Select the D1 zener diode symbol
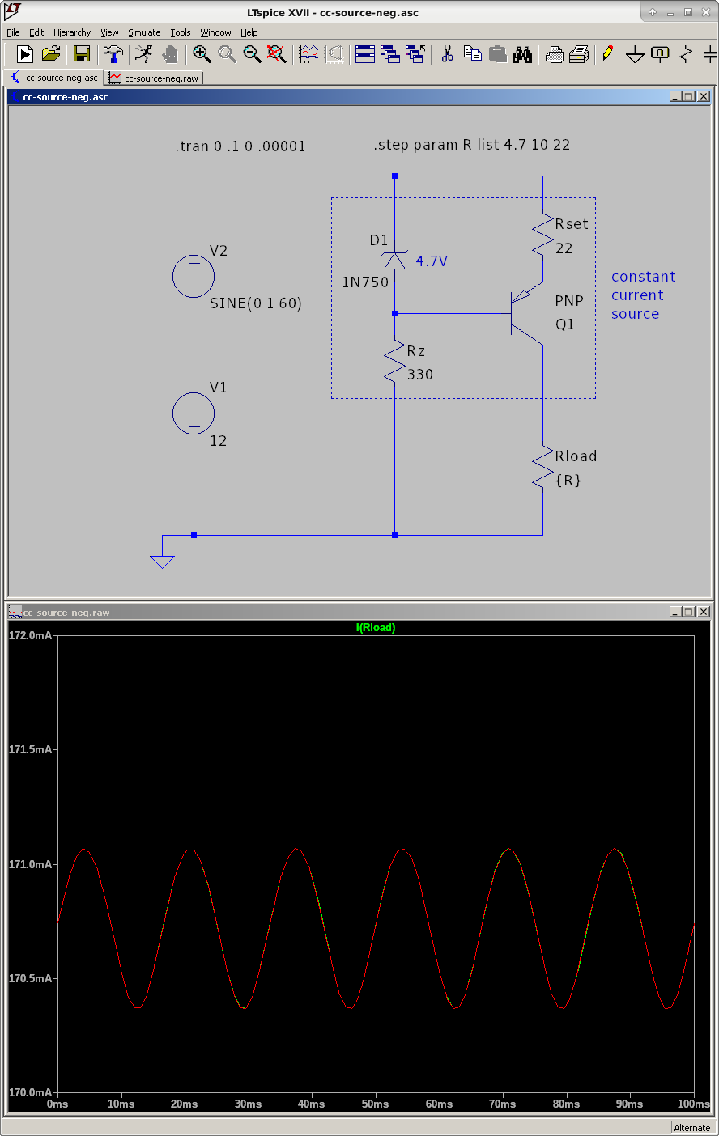Screen dimensions: 719x1136 pyautogui.click(x=394, y=260)
